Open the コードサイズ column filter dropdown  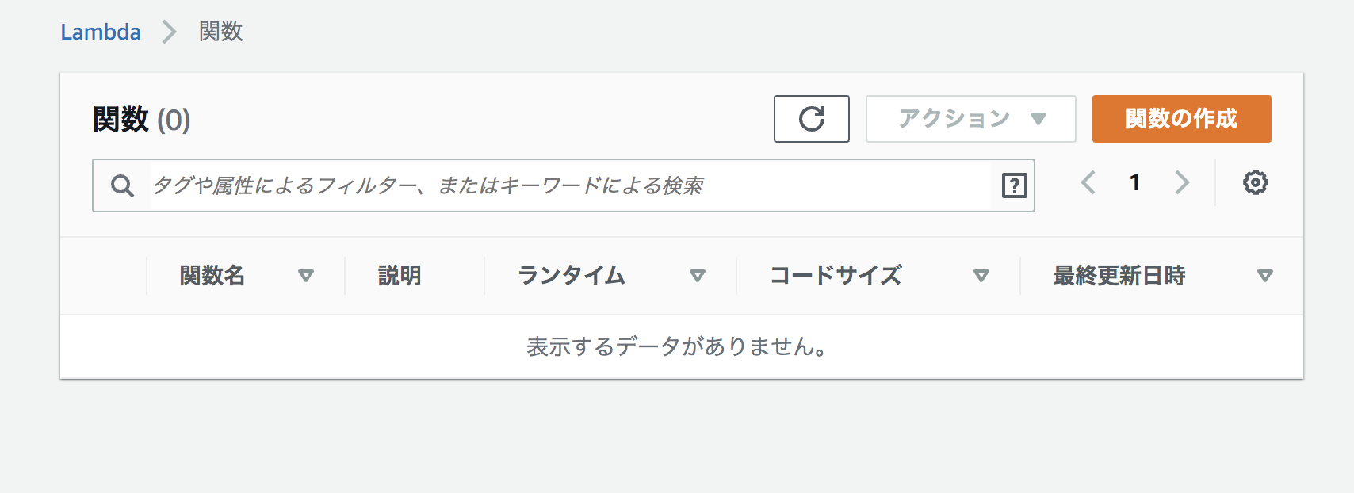(981, 276)
